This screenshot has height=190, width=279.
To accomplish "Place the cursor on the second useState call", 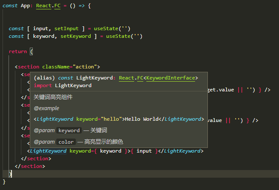I will [118, 36].
